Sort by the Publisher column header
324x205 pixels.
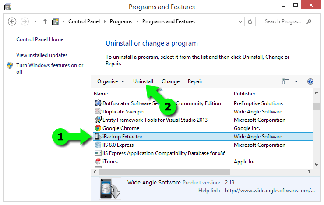272,94
